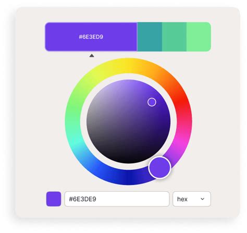The image size is (247, 233).
Task: Pick yellow at the top of the hue ring
Action: click(x=129, y=65)
